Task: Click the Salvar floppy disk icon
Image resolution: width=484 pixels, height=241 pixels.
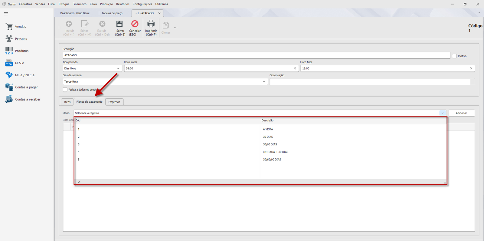Action: (x=119, y=24)
